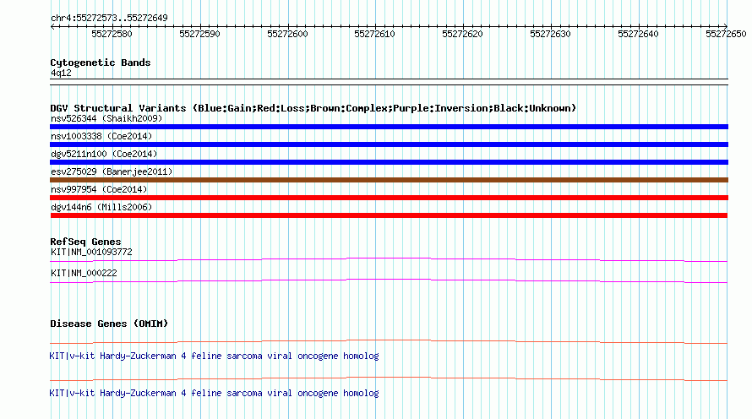Click the dgv5211n100 (Coe2014) label
The image size is (752, 419).
pos(104,154)
